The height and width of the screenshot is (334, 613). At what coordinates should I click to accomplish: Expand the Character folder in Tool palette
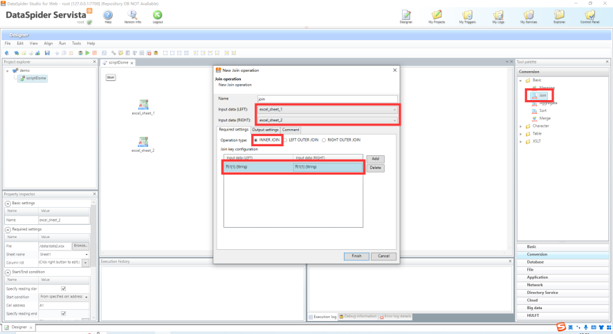(x=521, y=126)
